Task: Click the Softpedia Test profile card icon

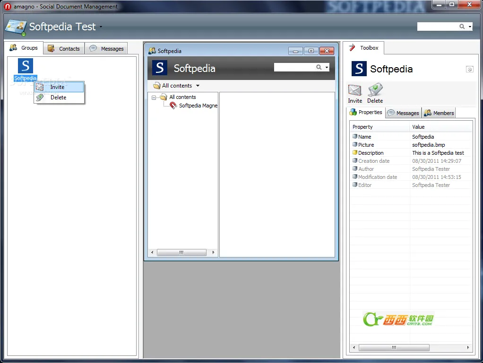Action: [x=16, y=28]
